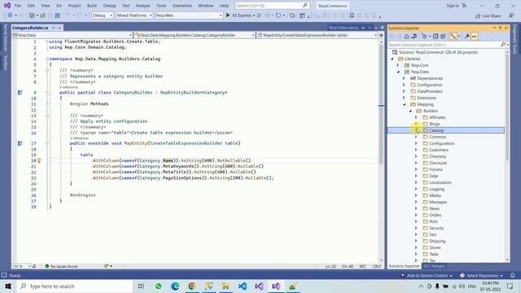Click the No issues found indicator

[x=61, y=266]
